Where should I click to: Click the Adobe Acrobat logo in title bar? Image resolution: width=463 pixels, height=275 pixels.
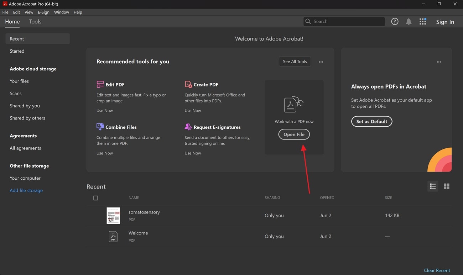click(5, 4)
